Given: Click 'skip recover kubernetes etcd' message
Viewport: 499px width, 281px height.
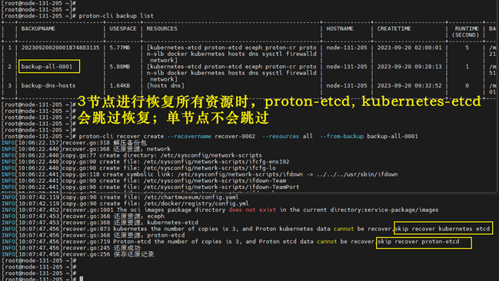Looking at the screenshot, I should point(442,229).
